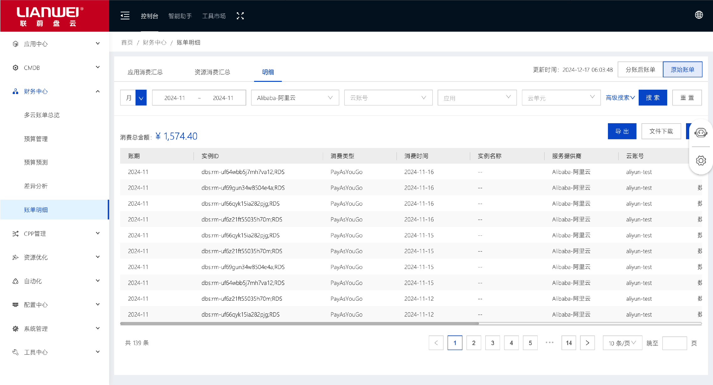Viewport: 713px width, 385px height.
Task: Open the 应用 filter dropdown
Action: pos(477,98)
